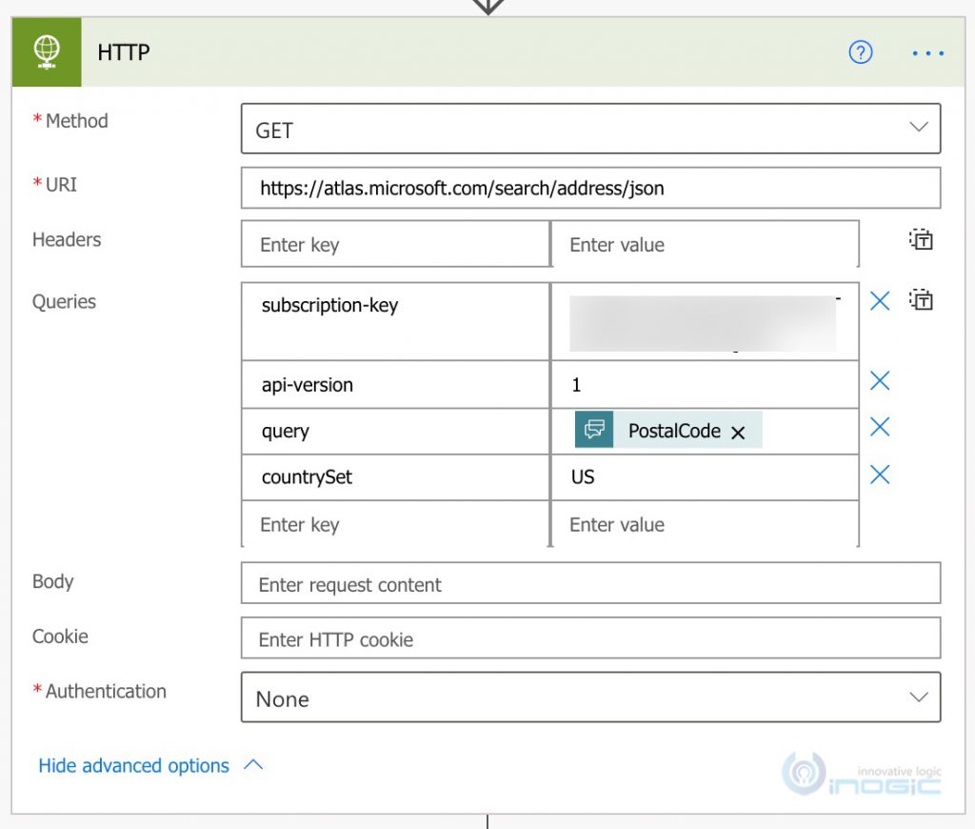Click the HTTP globe action icon

pos(46,52)
